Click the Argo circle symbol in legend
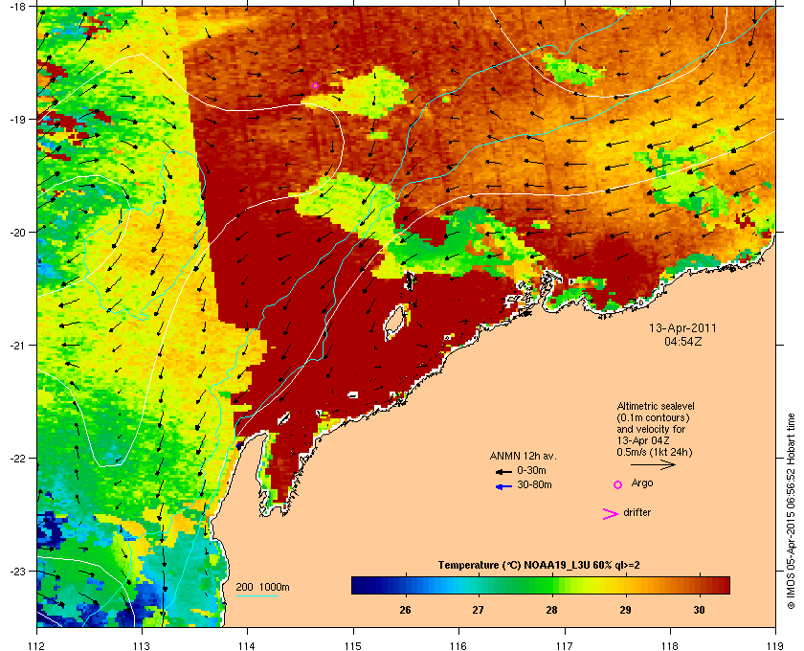 [x=618, y=484]
